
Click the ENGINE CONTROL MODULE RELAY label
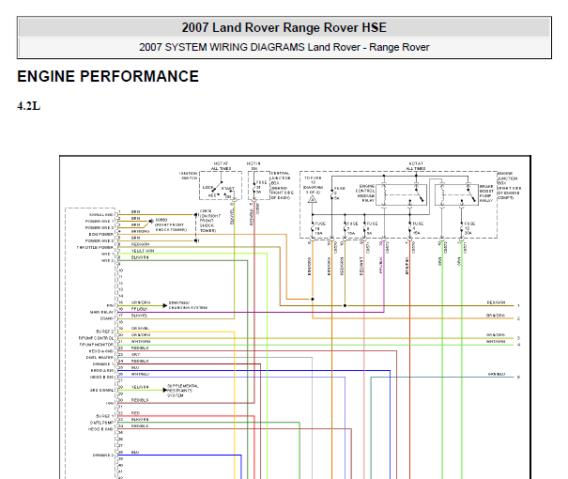(365, 193)
